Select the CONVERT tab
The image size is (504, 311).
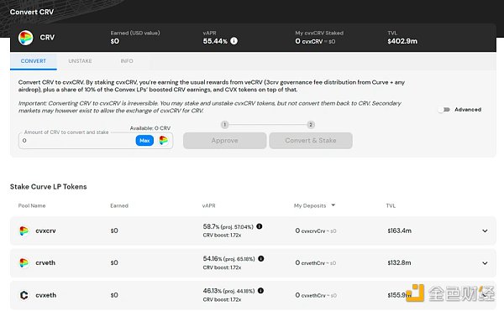pos(34,61)
